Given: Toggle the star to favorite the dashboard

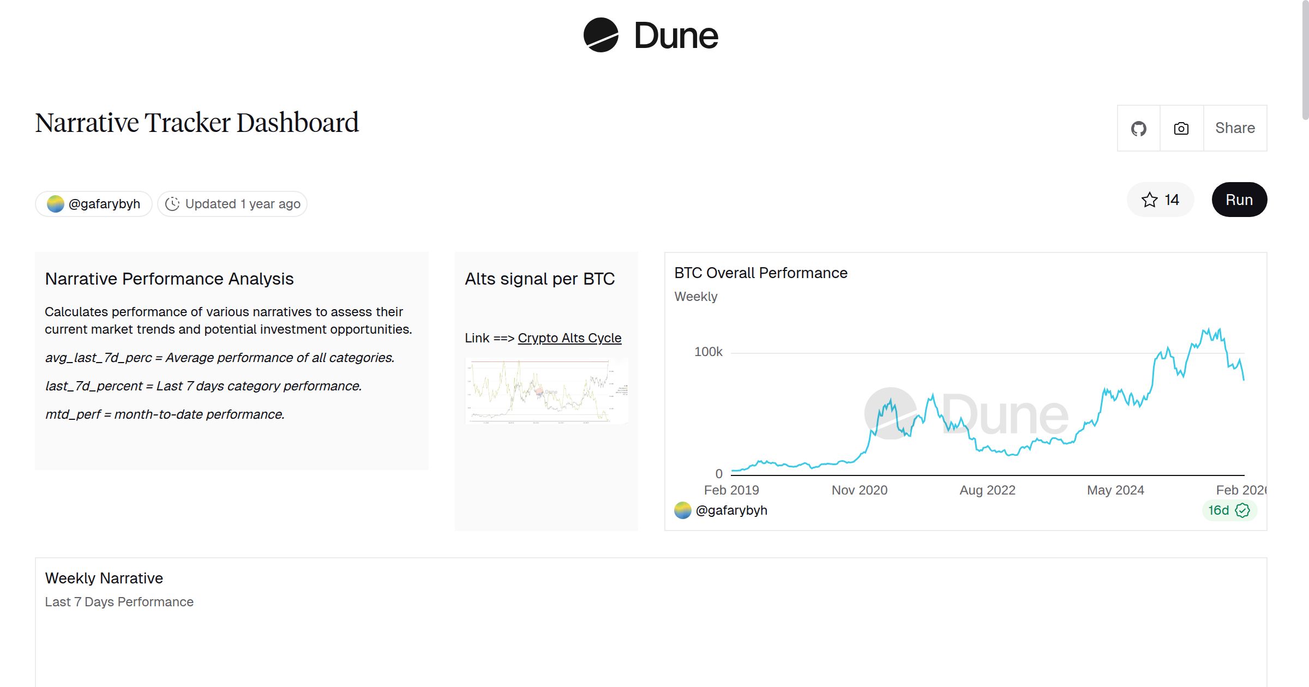Looking at the screenshot, I should (1149, 200).
